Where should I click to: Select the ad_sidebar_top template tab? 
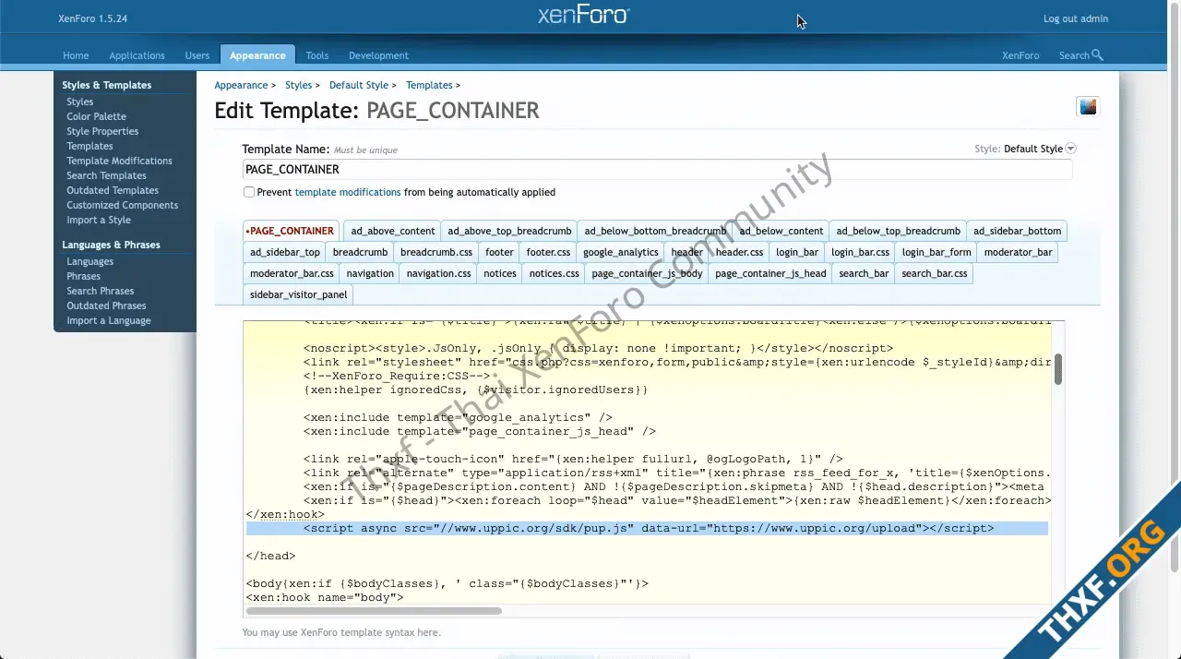tap(285, 252)
